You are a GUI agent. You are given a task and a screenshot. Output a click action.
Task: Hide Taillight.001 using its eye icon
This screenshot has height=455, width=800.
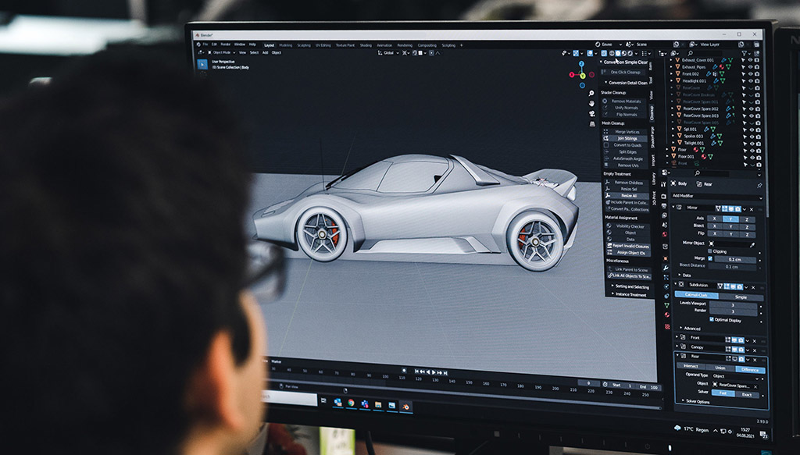pyautogui.click(x=752, y=143)
